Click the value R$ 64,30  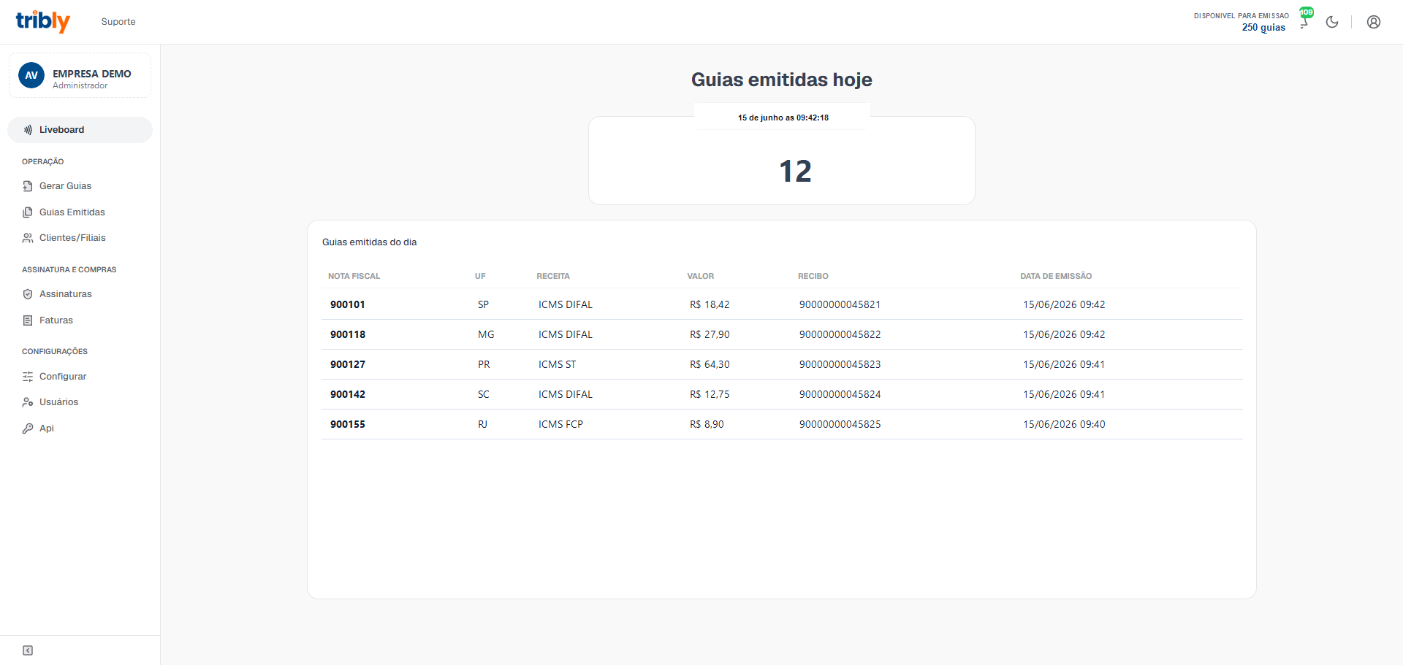tap(710, 364)
